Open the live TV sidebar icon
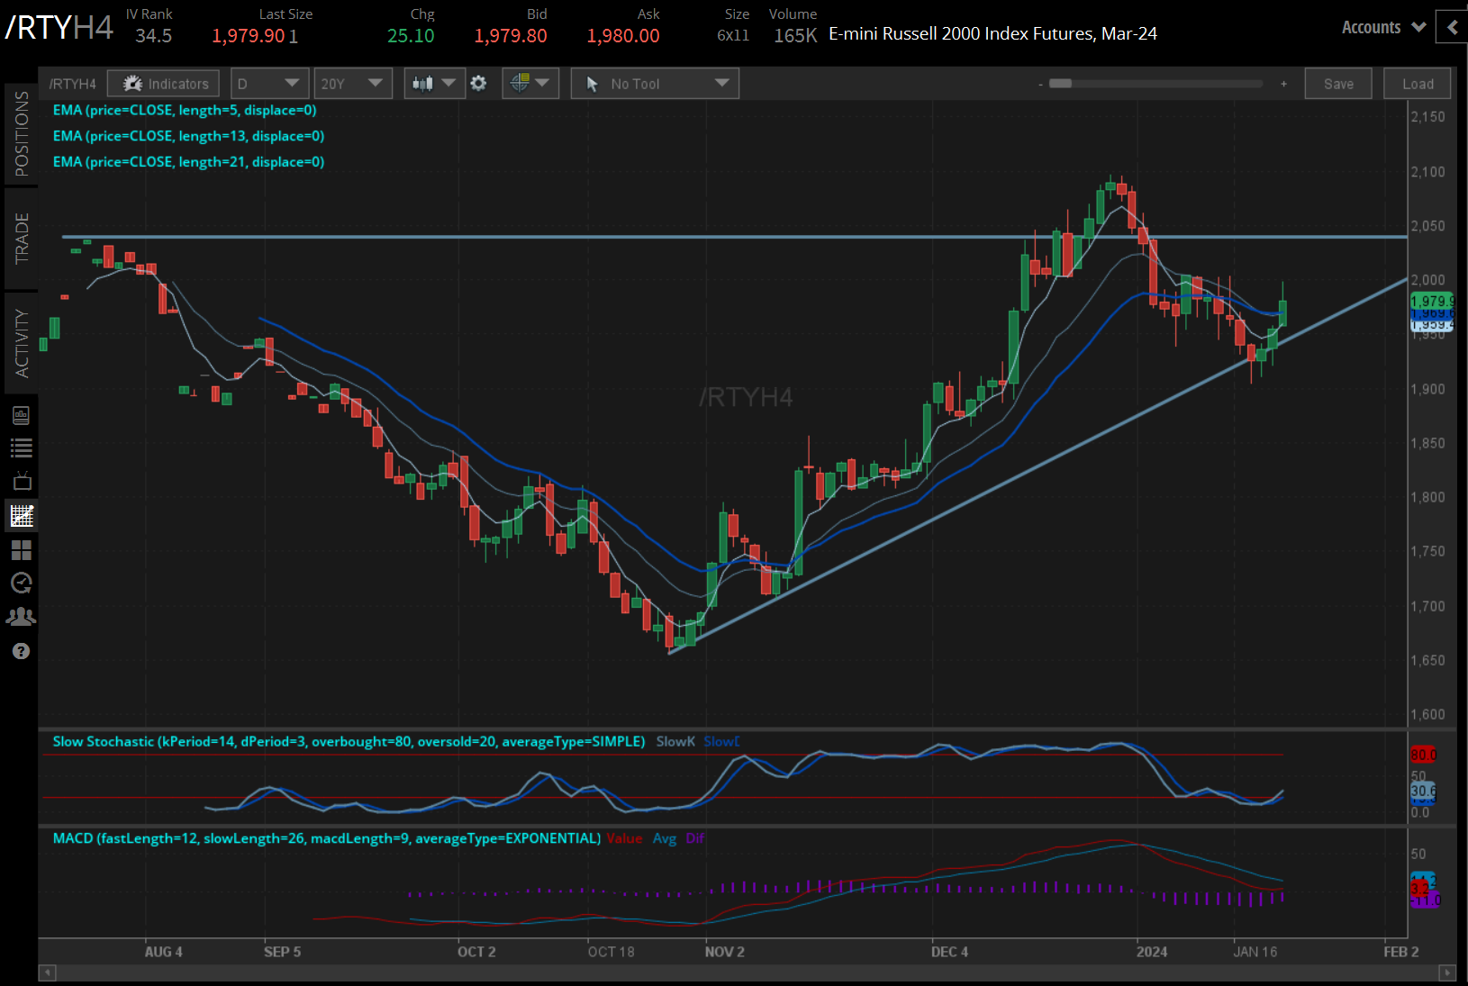This screenshot has height=986, width=1468. [x=22, y=481]
